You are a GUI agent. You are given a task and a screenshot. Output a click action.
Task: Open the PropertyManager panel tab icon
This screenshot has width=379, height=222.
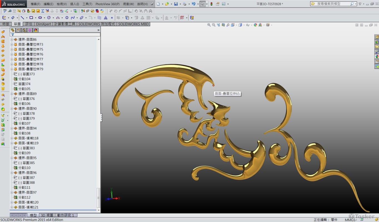(x=18, y=30)
